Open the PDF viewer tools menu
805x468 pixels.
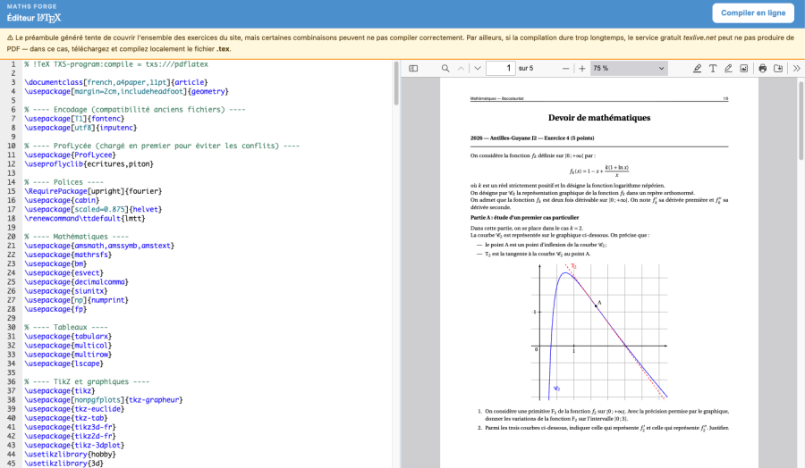point(797,68)
